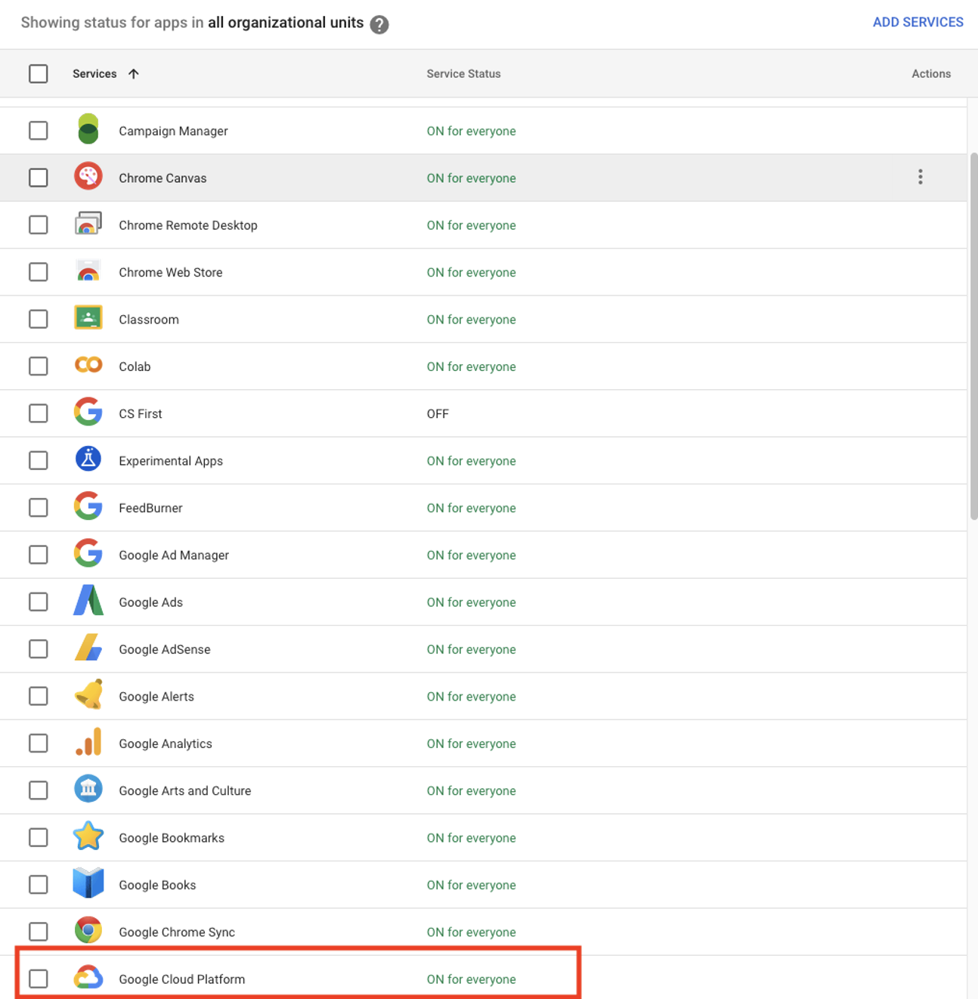Click the Google Ads logo icon
This screenshot has width=978, height=999.
tap(88, 602)
